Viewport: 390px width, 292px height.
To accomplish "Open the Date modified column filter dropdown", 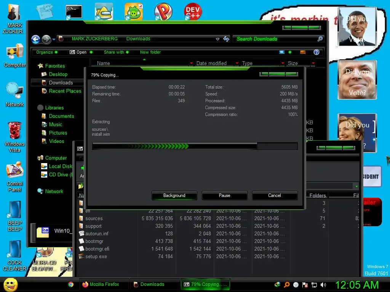I will (x=237, y=63).
